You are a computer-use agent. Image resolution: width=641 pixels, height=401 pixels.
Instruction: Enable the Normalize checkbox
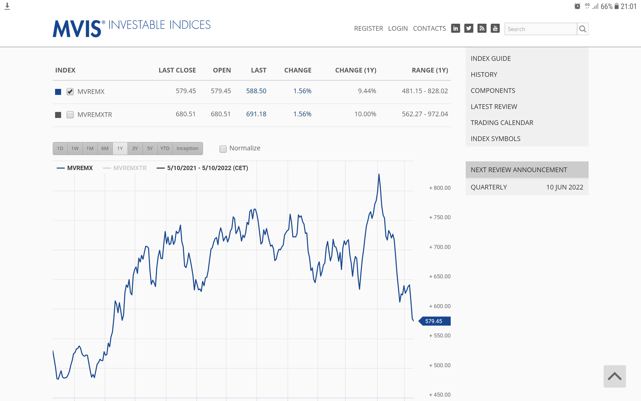(223, 149)
